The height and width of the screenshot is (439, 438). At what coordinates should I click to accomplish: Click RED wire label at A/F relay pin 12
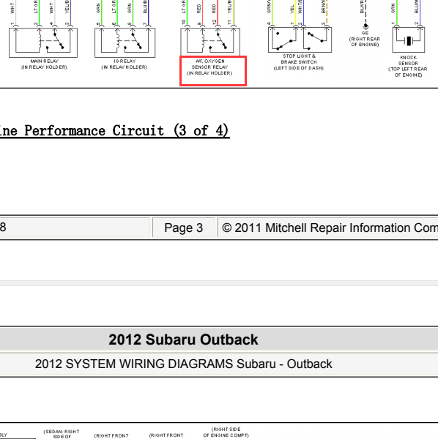[214, 9]
